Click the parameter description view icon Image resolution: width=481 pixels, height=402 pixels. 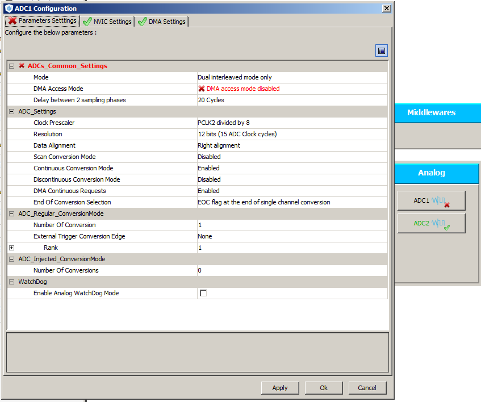click(381, 51)
